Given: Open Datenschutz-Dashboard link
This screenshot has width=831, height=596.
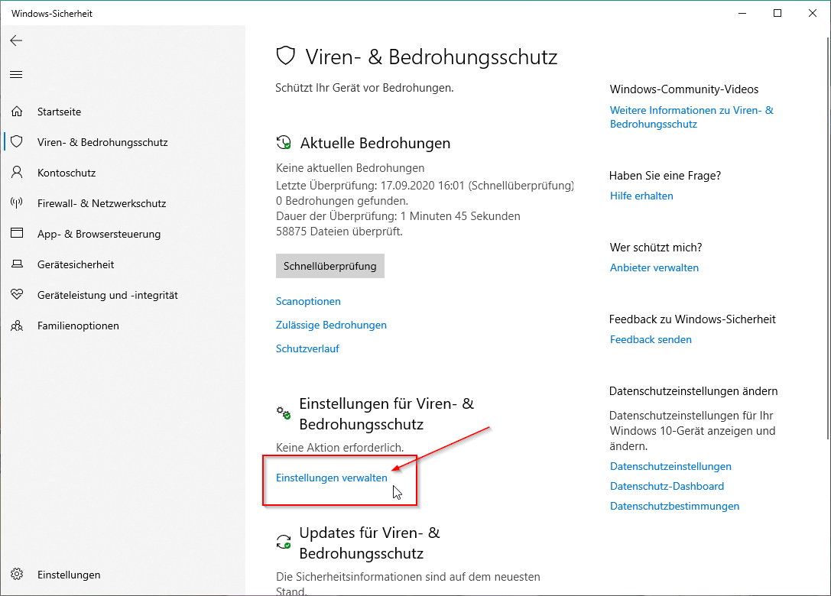Looking at the screenshot, I should (x=667, y=486).
